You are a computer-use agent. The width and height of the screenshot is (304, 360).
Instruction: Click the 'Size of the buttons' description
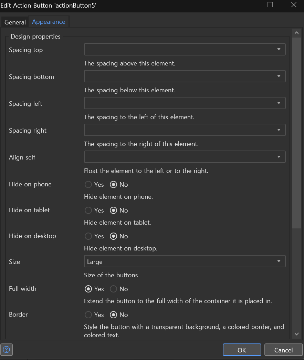[x=111, y=275]
